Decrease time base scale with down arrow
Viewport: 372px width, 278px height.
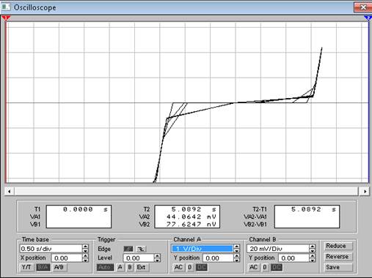(85, 251)
